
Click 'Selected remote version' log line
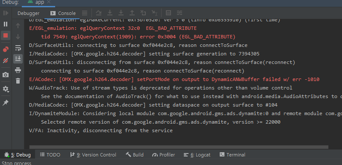(x=161, y=122)
